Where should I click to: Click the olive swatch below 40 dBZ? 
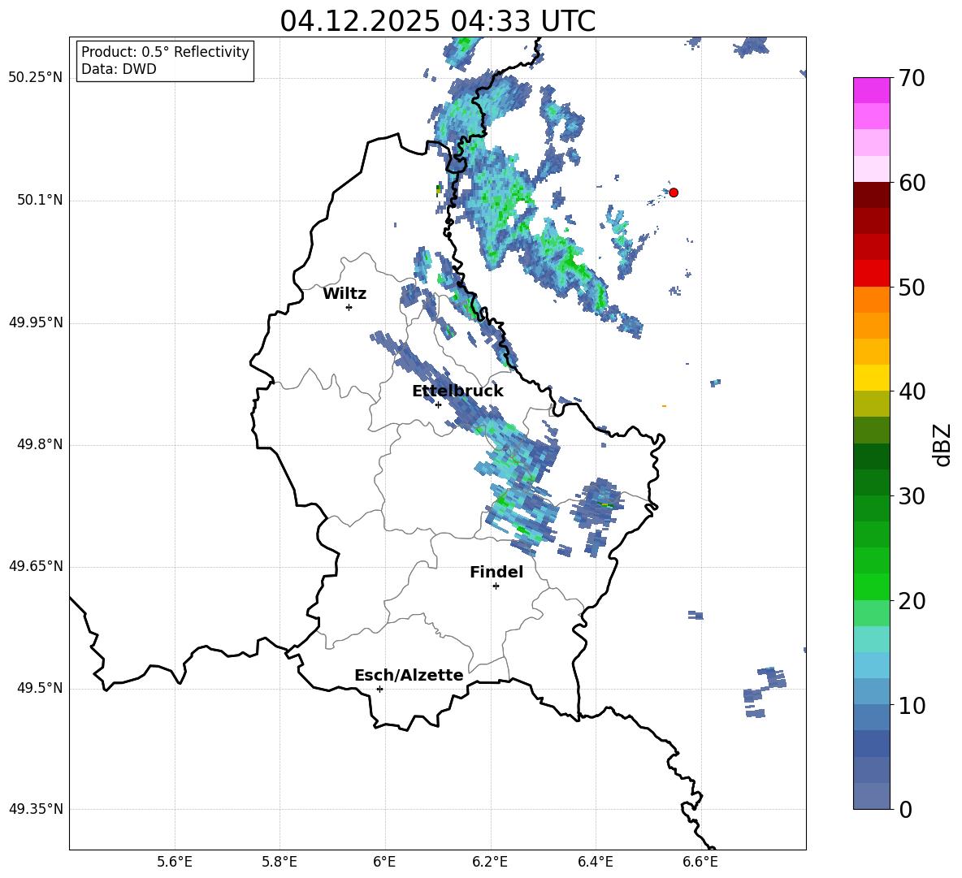[x=872, y=404]
